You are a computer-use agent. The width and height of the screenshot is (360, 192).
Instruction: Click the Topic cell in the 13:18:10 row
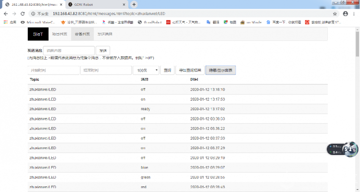tap(43, 90)
